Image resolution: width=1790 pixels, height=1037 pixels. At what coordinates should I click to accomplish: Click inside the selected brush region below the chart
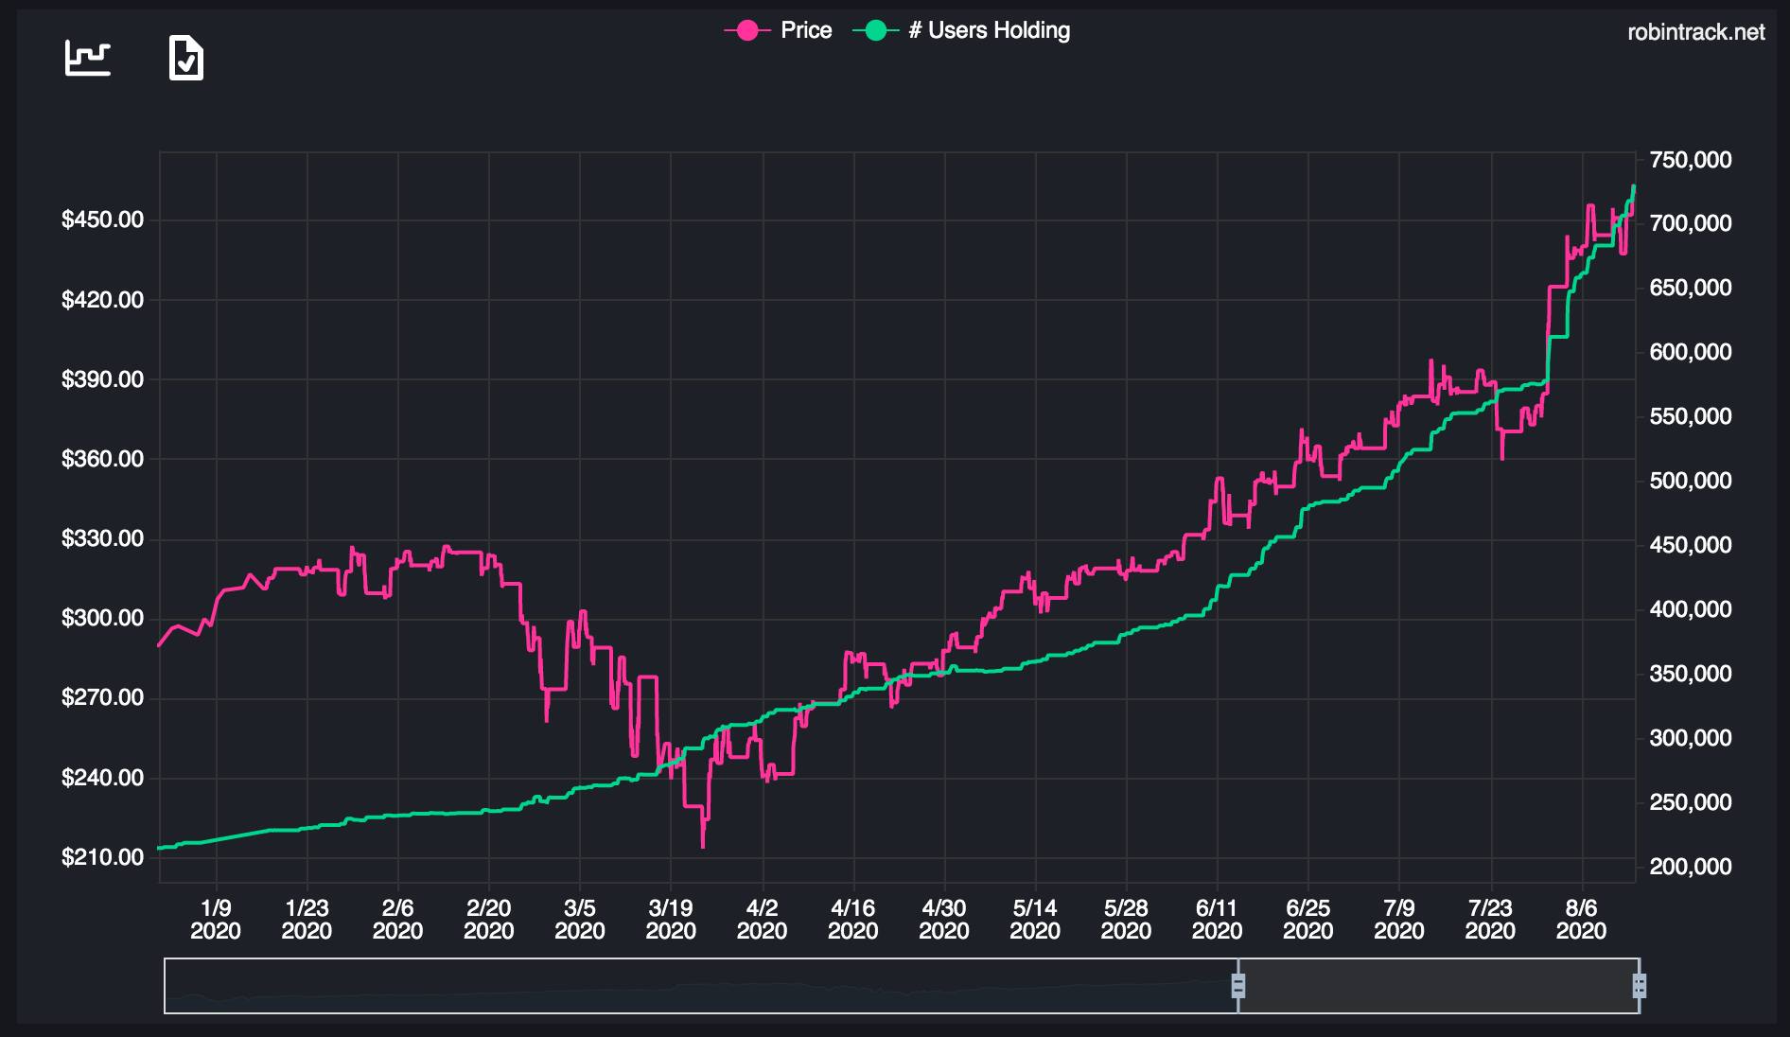tap(1438, 988)
